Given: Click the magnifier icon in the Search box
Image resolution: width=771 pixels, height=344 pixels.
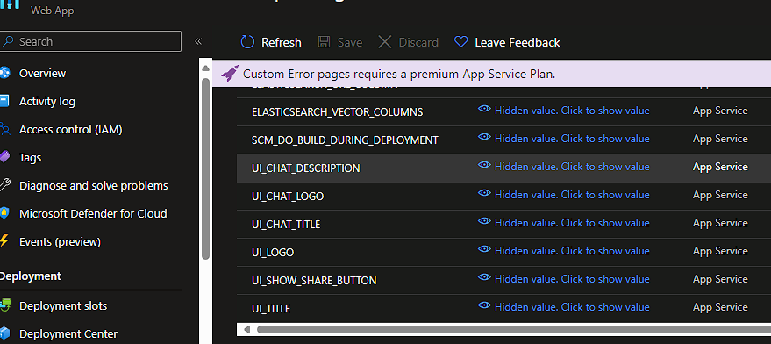Looking at the screenshot, I should coord(7,41).
